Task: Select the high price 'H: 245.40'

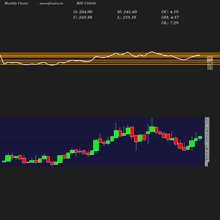Action: 127,12
